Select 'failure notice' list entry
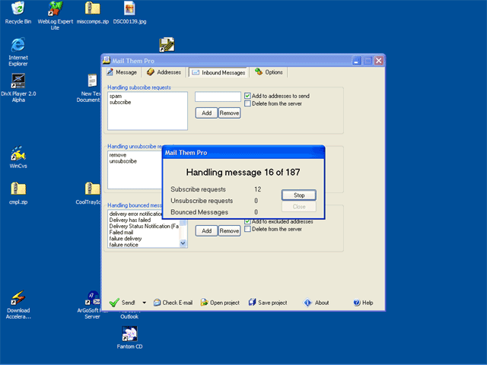This screenshot has height=365, width=487. (x=123, y=245)
